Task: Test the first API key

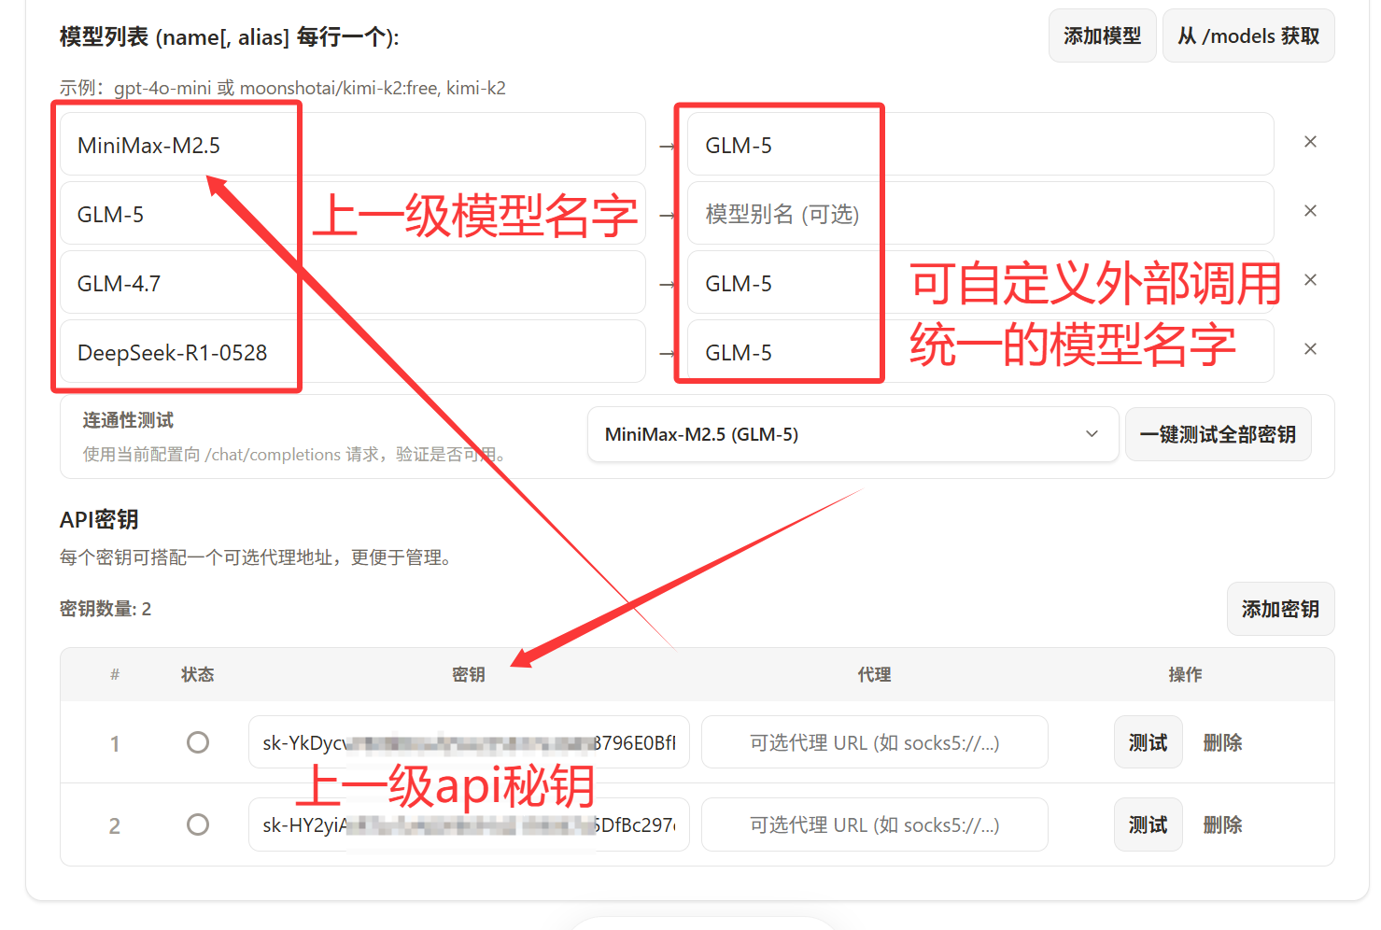Action: click(1148, 742)
